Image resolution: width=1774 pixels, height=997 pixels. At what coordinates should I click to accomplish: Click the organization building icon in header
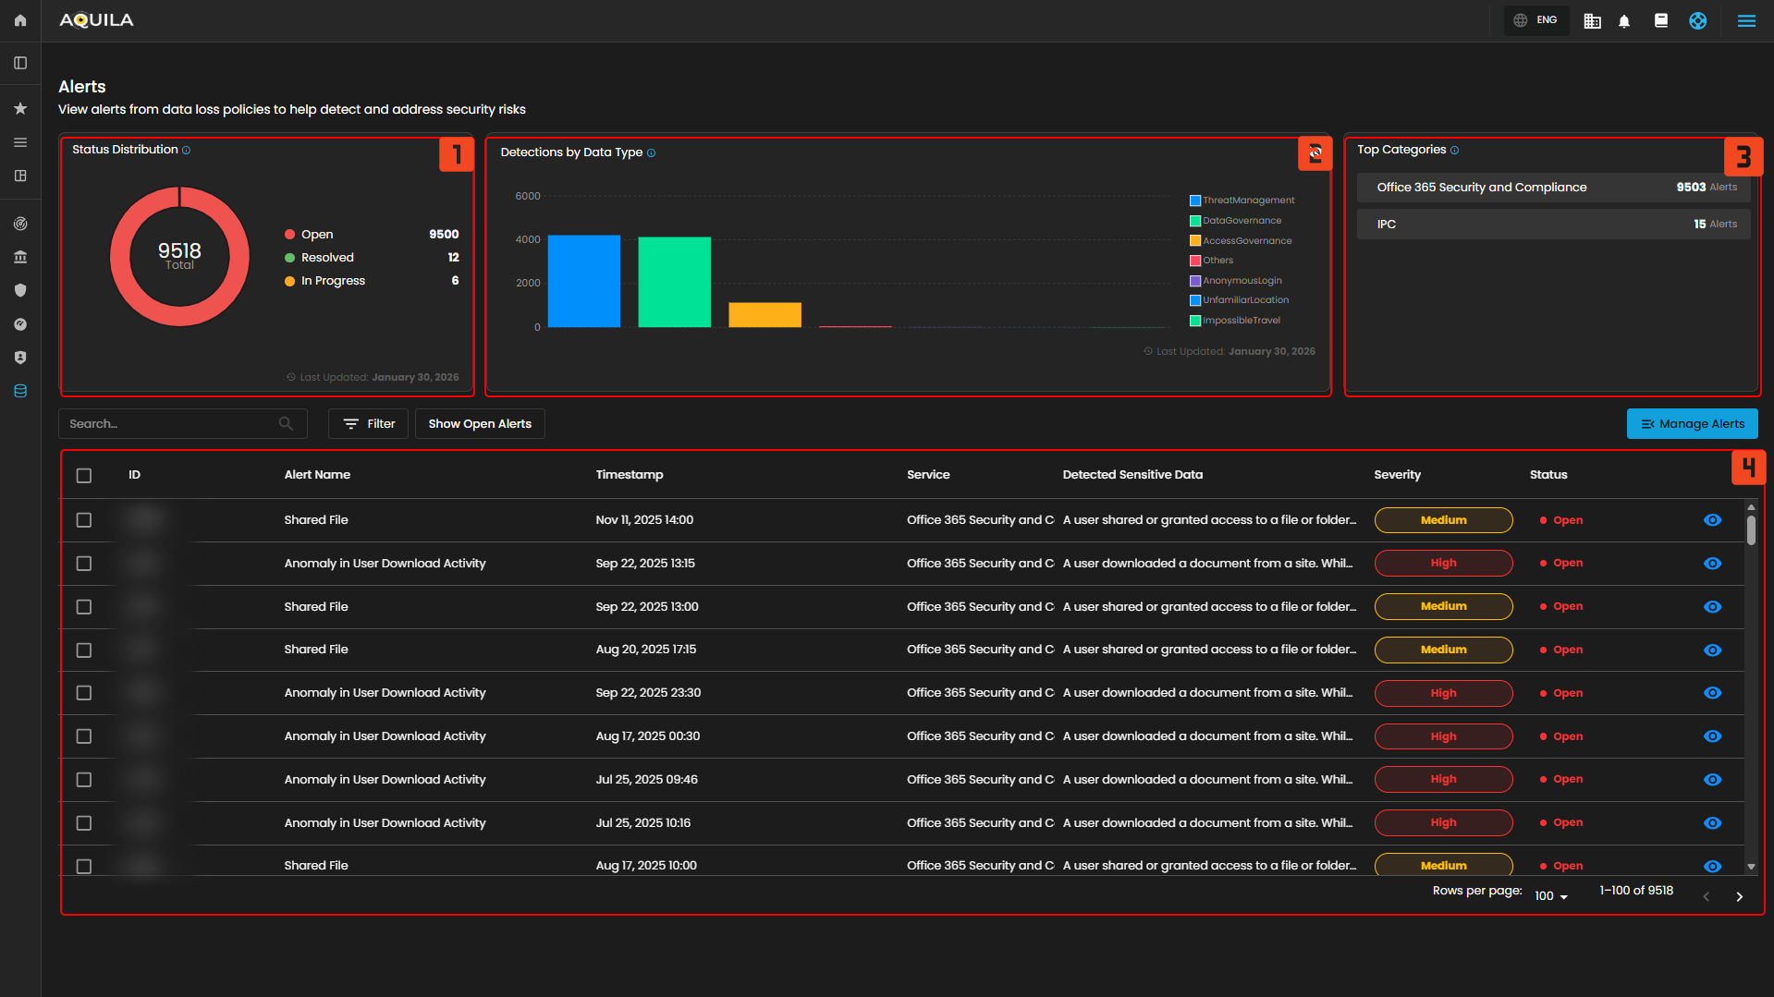pos(1592,21)
